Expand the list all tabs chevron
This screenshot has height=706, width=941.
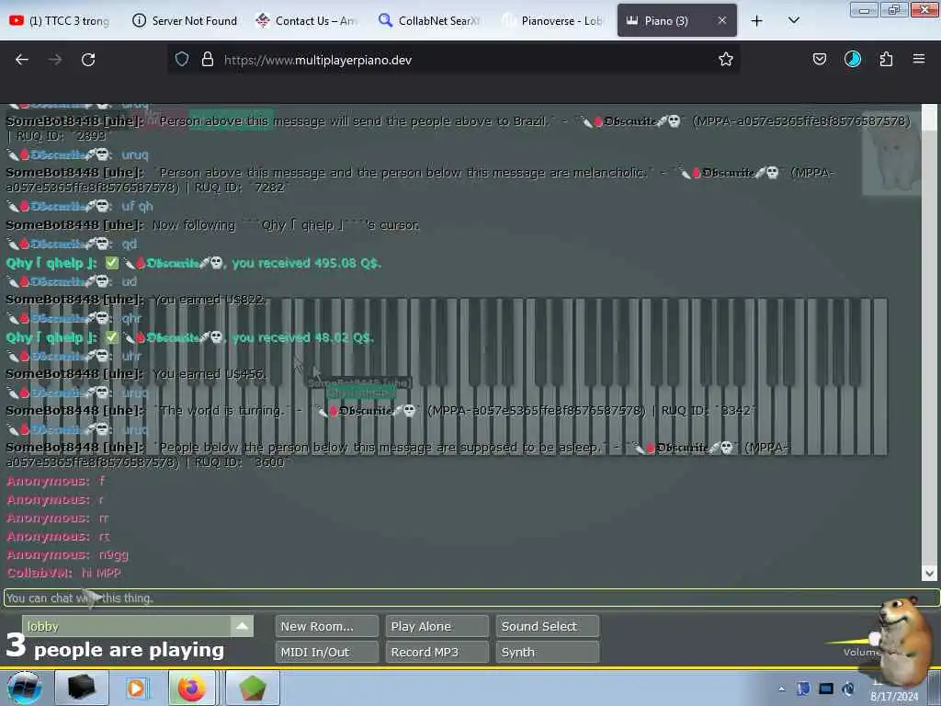tap(793, 21)
